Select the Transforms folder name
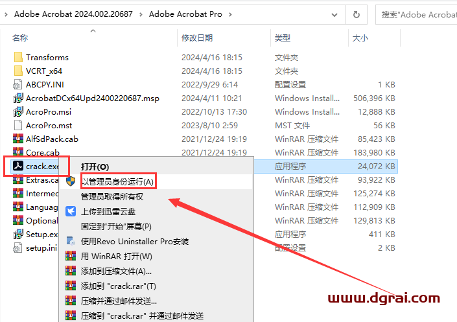Screen dimensions: 457x322 click(47, 58)
